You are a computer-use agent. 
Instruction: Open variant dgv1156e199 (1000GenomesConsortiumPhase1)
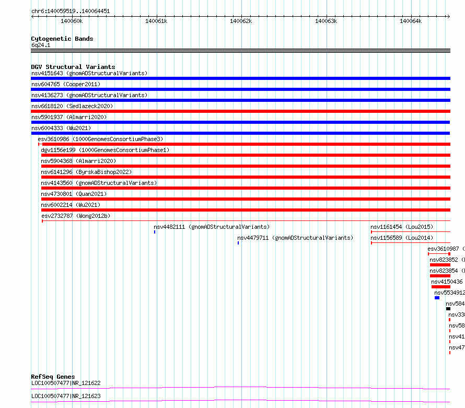(246, 155)
